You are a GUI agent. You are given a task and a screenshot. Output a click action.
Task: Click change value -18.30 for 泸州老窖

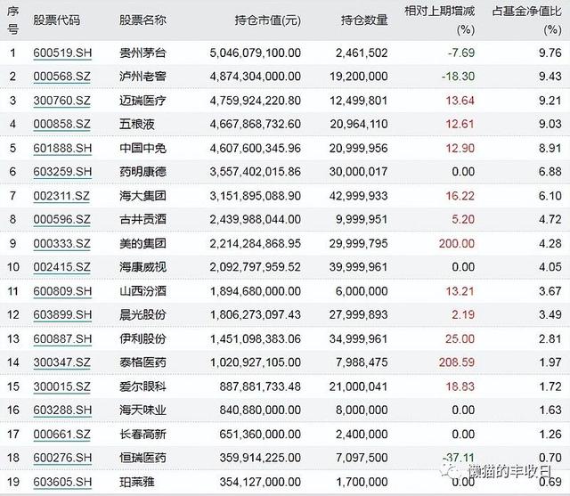coord(458,77)
